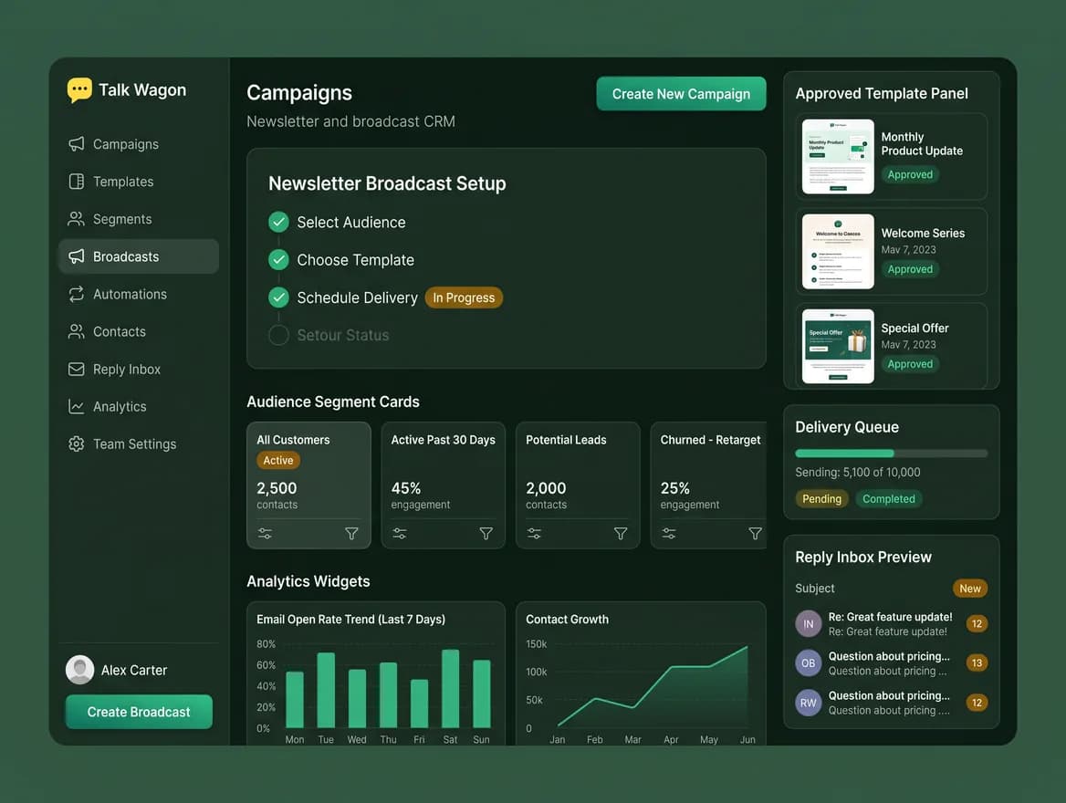Click the Create Broadcast button
Screen dimensions: 1066x803
[139, 712]
